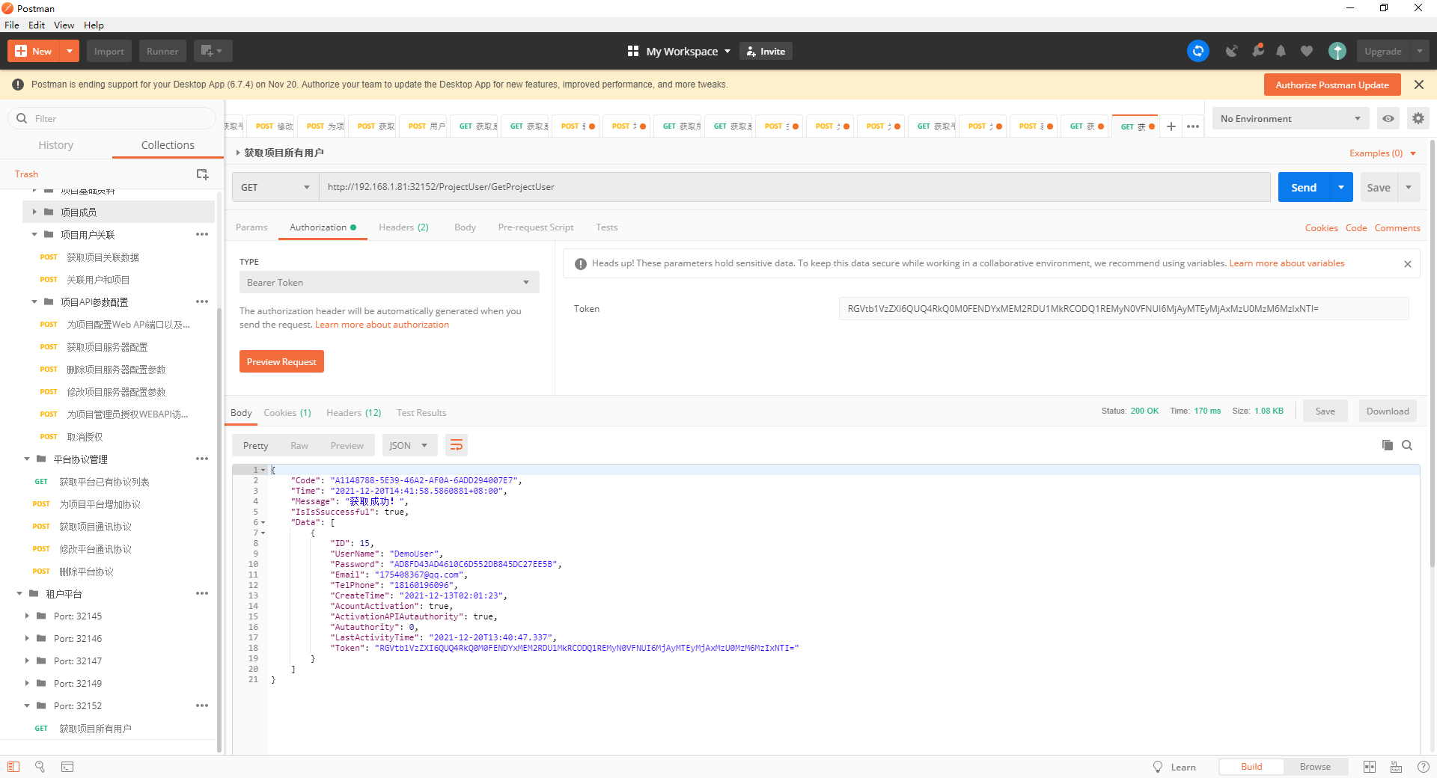1437x778 pixels.
Task: Open the environment settings gear icon
Action: (1418, 118)
